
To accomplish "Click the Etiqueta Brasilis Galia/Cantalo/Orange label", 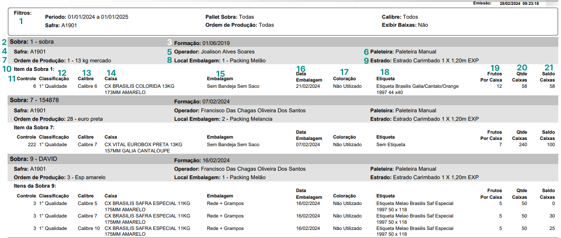I will click(417, 86).
